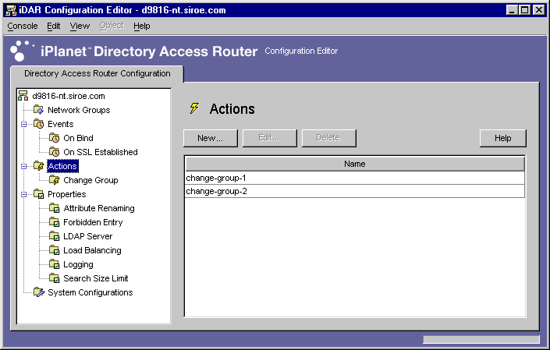This screenshot has height=350, width=550.
Task: Collapse the Actions tree node
Action: [x=24, y=166]
